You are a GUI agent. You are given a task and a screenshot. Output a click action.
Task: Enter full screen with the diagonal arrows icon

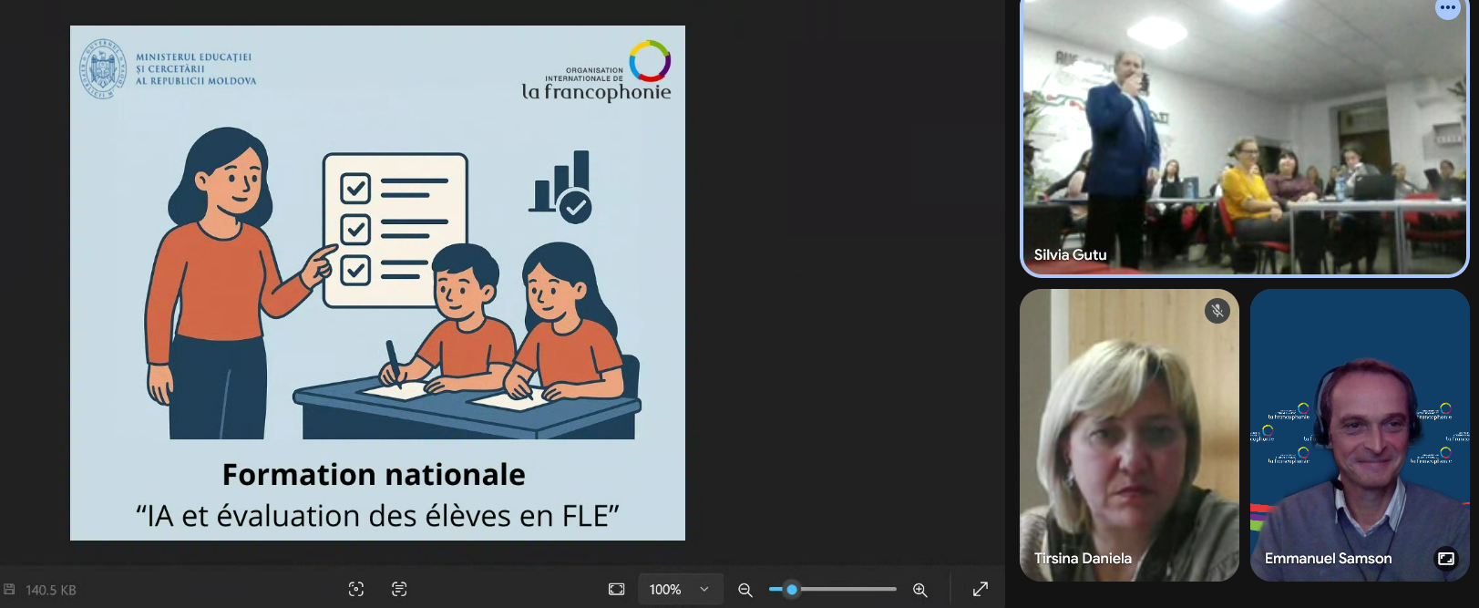coord(981,590)
